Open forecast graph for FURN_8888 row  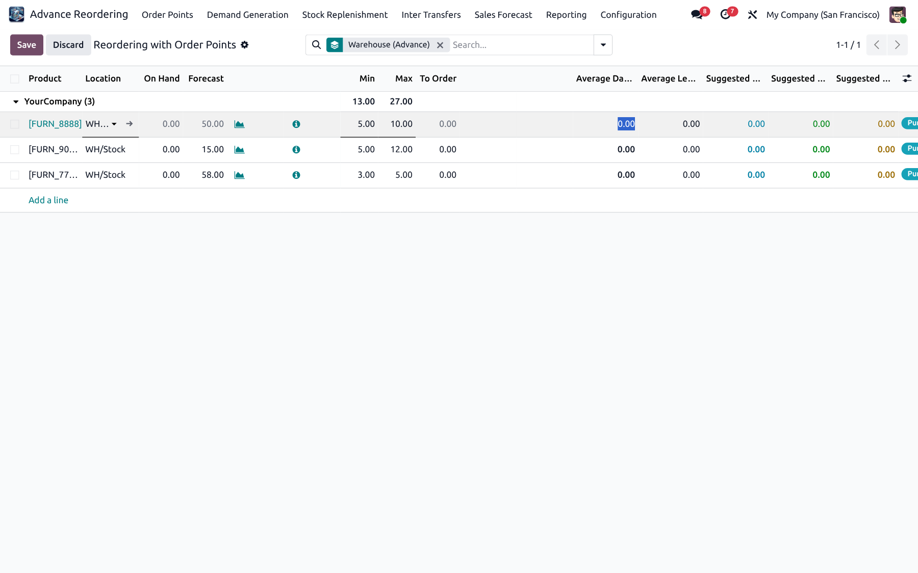239,124
